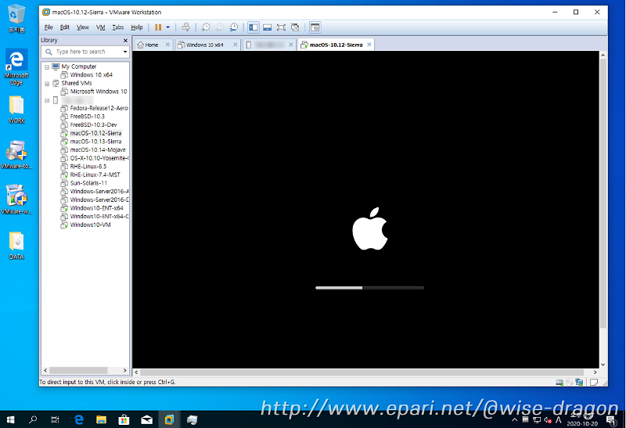
Task: Open the Windows Start menu
Action: (11, 419)
